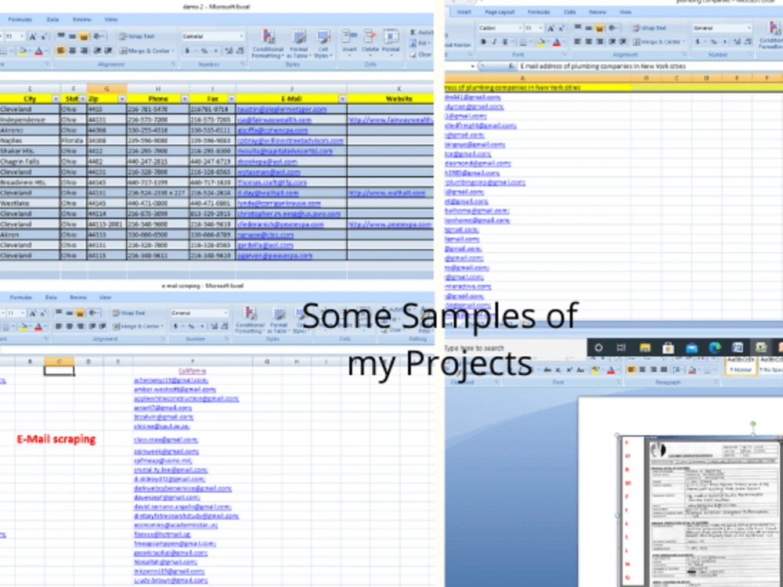Open website link in Independence row

point(391,120)
